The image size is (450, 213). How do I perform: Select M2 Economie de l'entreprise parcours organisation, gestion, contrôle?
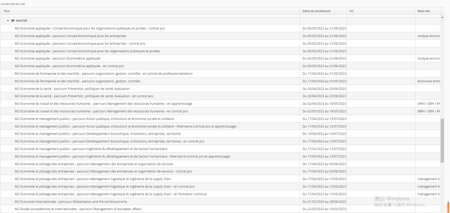point(77,81)
